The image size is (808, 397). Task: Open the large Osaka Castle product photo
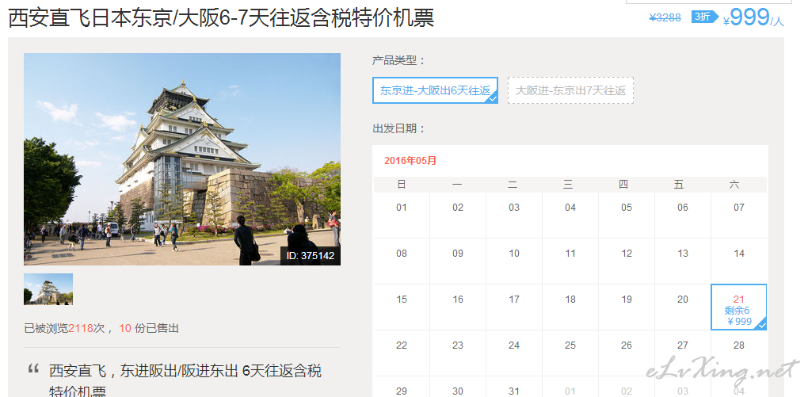click(182, 159)
